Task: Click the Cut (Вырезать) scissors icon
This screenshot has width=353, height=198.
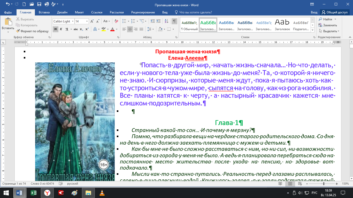Action: pos(18,19)
